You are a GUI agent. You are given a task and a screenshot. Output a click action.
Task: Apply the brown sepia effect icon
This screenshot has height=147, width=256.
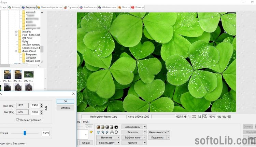pos(98,127)
